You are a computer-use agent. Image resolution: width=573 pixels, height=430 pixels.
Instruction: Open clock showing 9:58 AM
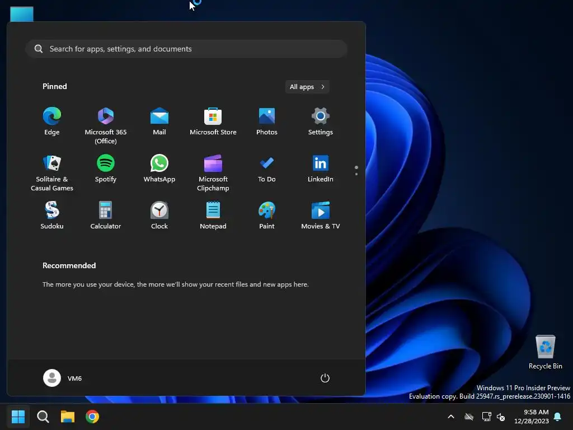[x=532, y=417]
